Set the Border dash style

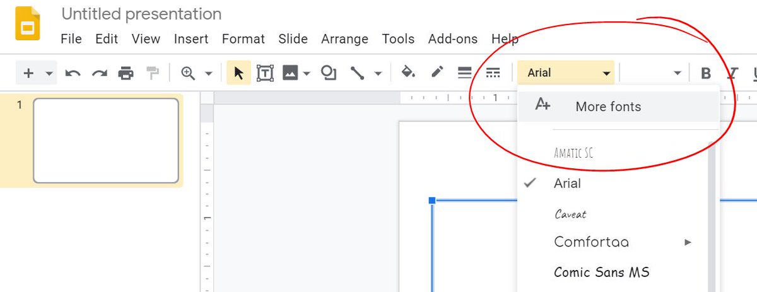[x=493, y=73]
